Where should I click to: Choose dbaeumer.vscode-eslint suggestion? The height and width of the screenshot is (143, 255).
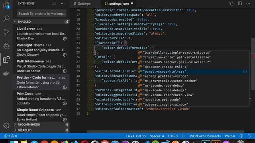pyautogui.click(x=193, y=67)
